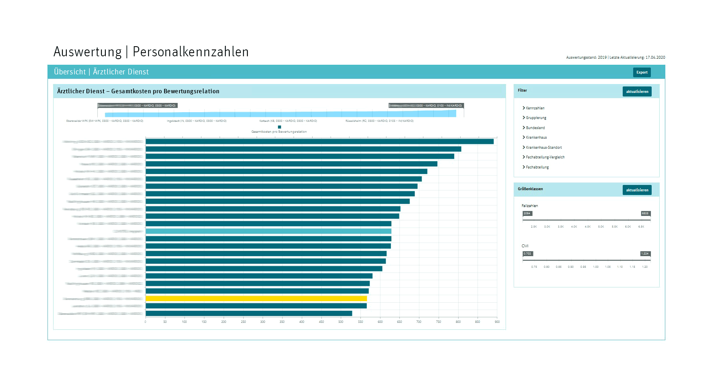Click the chevron icon beside Krankenhaus
The width and height of the screenshot is (712, 390).
tap(524, 138)
